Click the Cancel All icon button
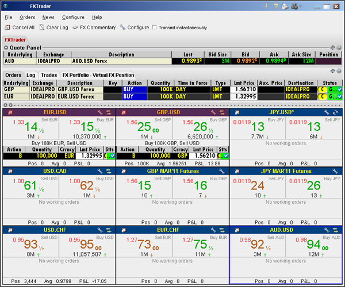 pyautogui.click(x=20, y=28)
